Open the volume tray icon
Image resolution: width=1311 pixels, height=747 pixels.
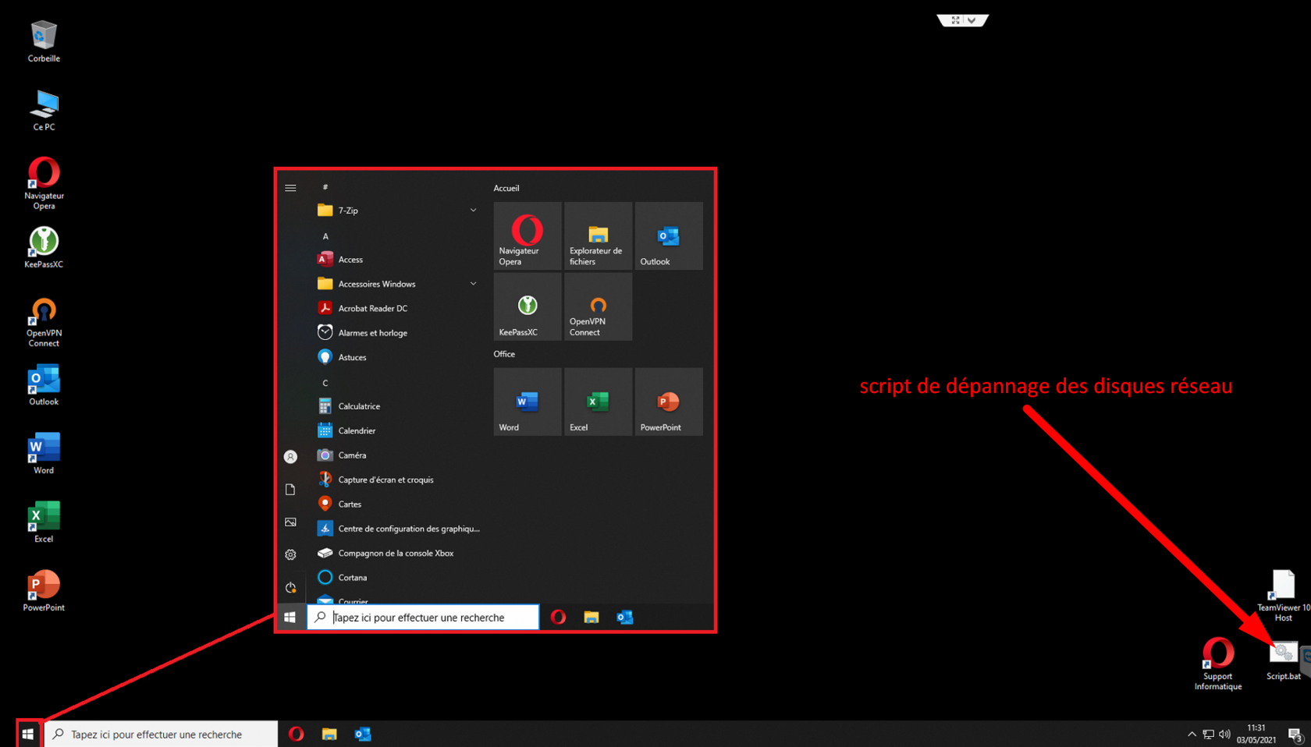click(x=1224, y=734)
